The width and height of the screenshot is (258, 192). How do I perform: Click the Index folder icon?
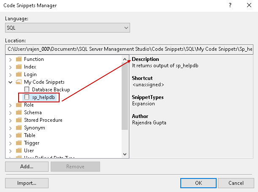(18, 67)
